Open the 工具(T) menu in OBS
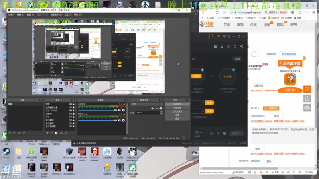319x179 pixels. point(68,15)
